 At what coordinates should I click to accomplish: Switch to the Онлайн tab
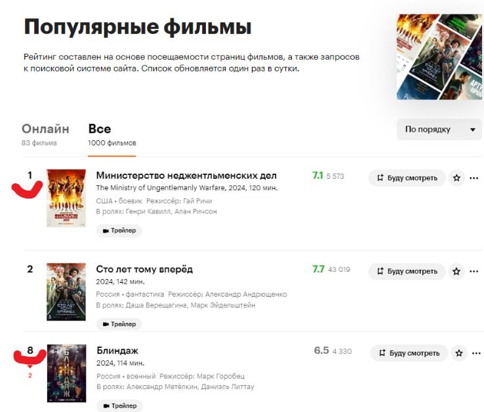(x=45, y=135)
